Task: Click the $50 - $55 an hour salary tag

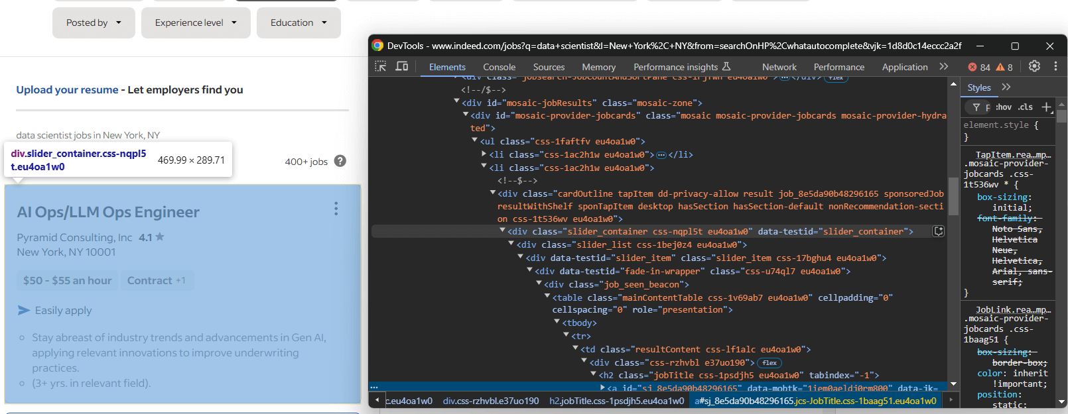Action: (x=67, y=280)
